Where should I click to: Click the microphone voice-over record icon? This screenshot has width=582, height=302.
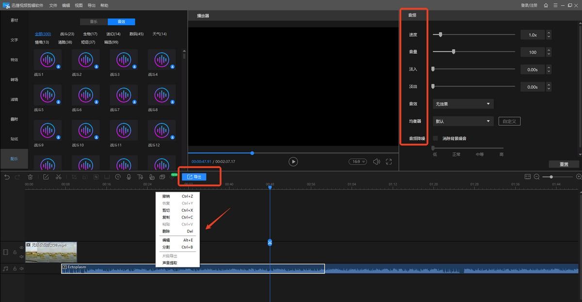click(129, 177)
